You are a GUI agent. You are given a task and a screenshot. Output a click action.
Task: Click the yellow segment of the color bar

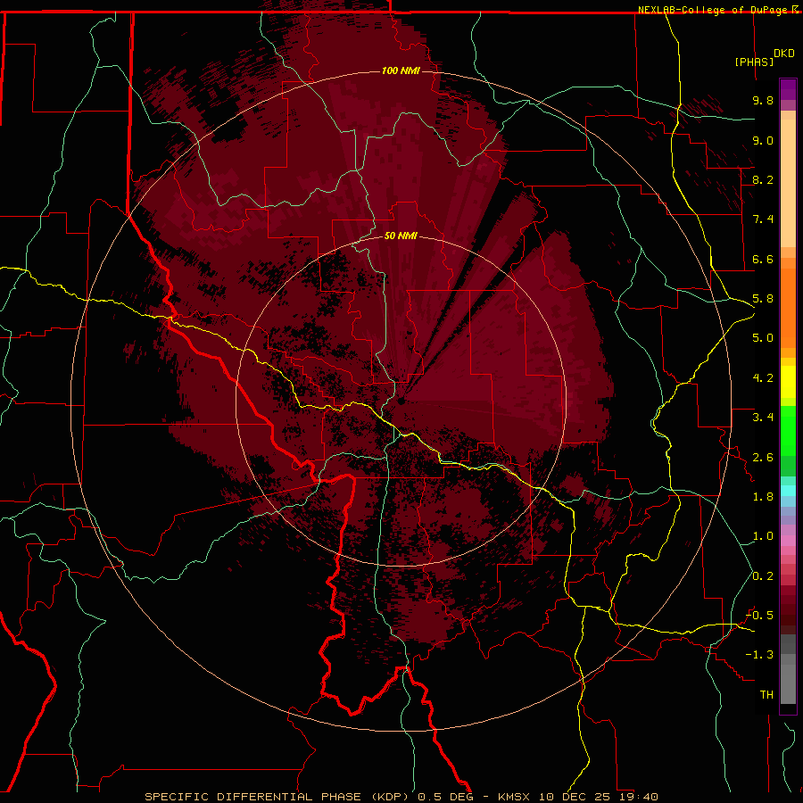[788, 382]
